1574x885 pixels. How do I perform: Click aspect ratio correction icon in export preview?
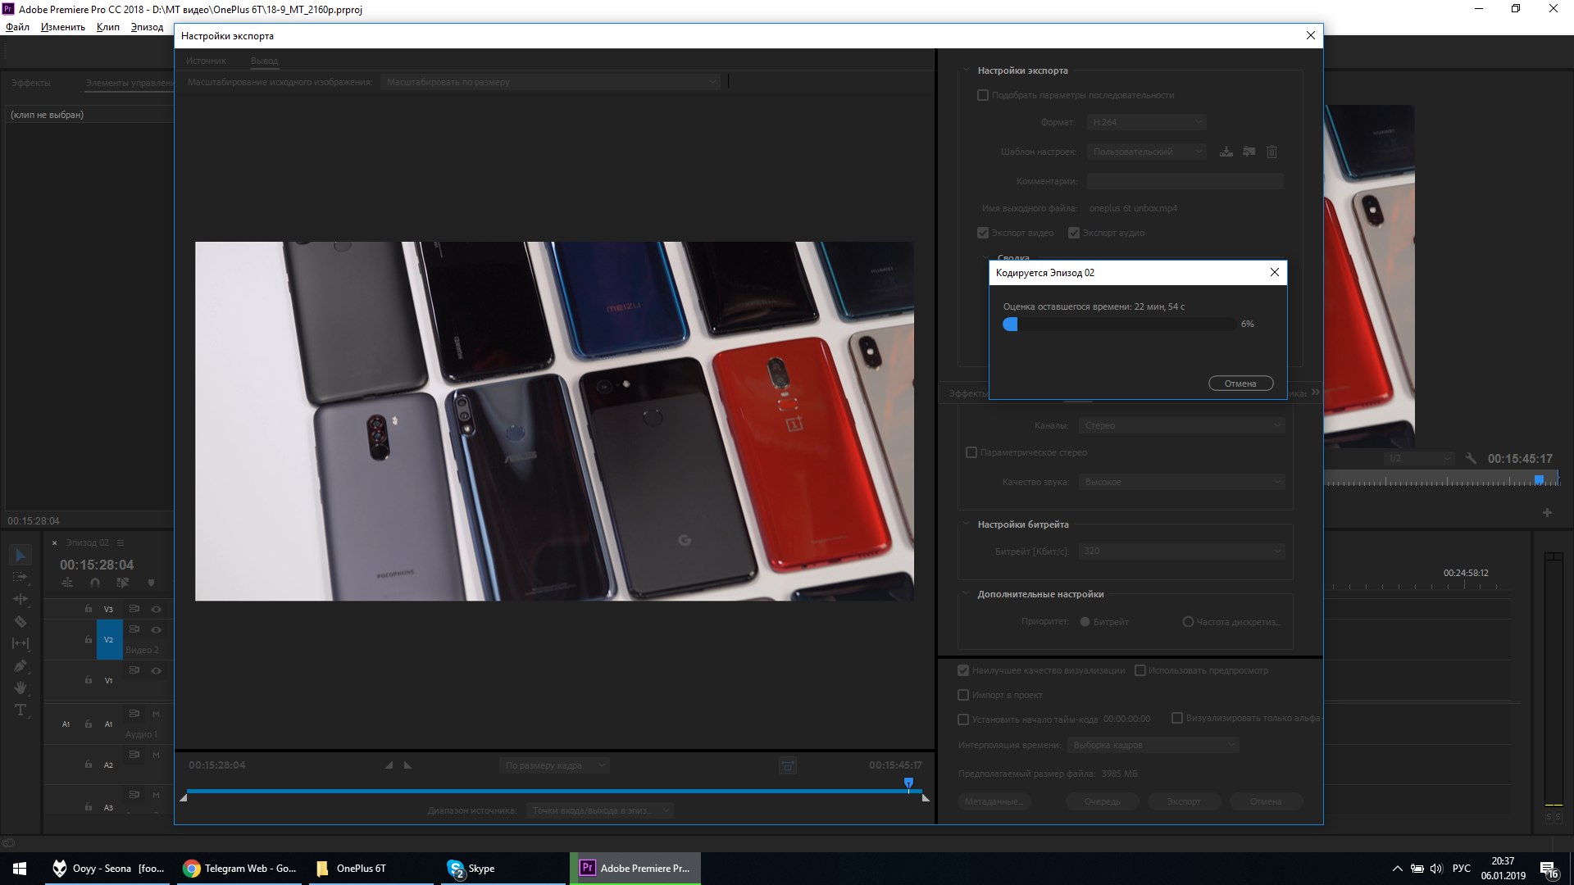click(x=787, y=765)
